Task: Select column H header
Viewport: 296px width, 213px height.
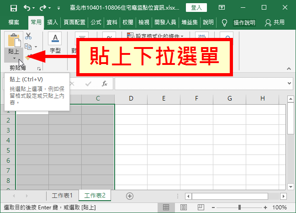Action: tap(262, 98)
